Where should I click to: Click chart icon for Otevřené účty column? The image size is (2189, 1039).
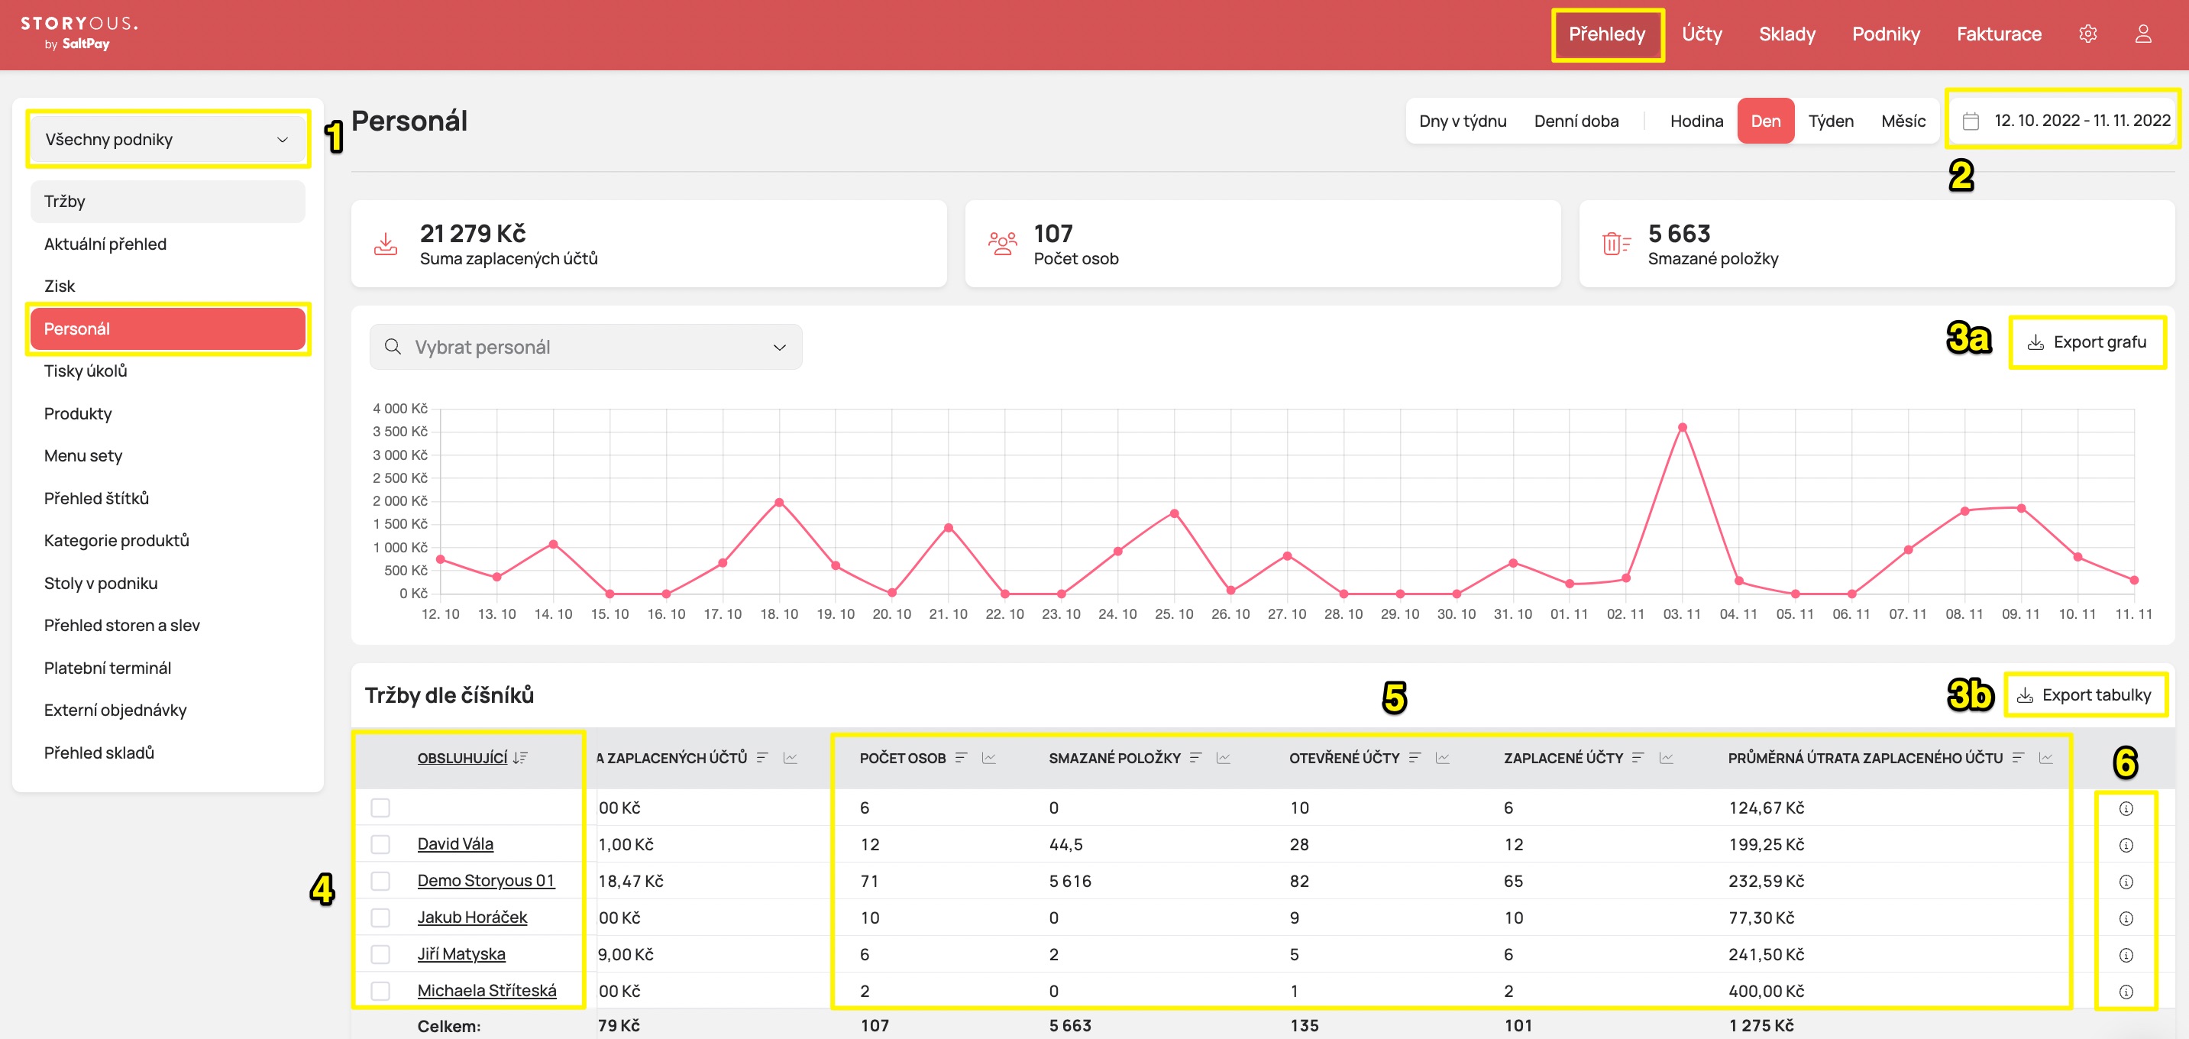[1442, 758]
